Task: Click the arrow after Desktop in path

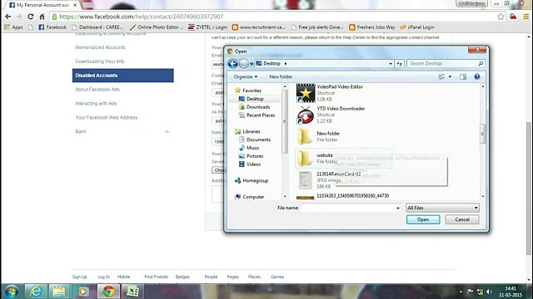Action: pyautogui.click(x=286, y=63)
